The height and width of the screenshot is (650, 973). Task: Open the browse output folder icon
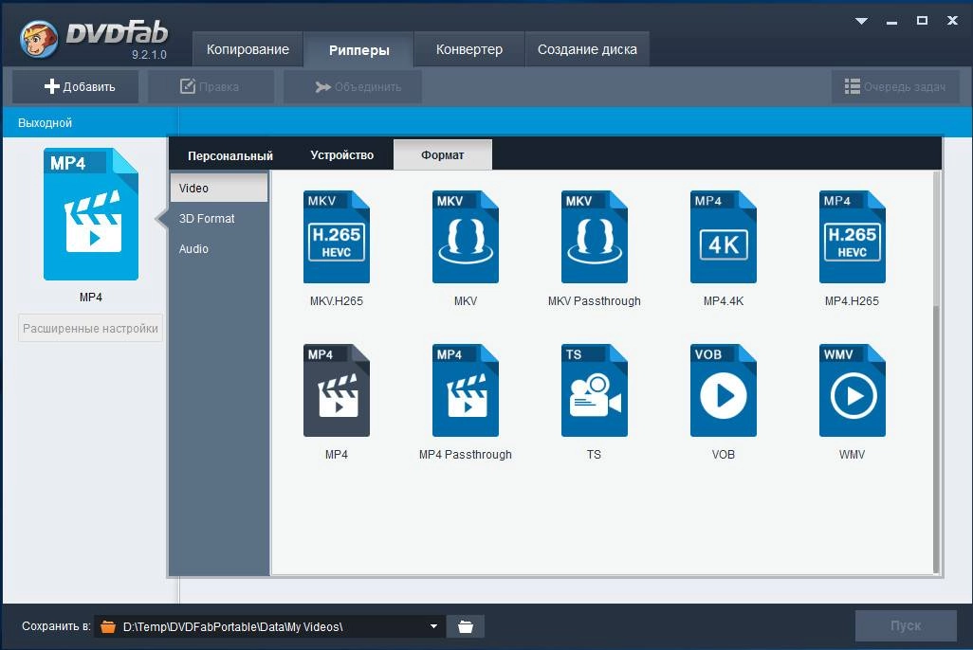point(466,626)
